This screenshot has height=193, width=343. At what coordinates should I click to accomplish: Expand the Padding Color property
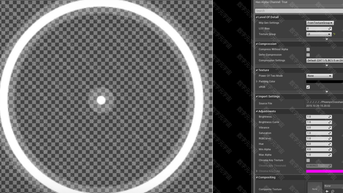tap(257, 81)
